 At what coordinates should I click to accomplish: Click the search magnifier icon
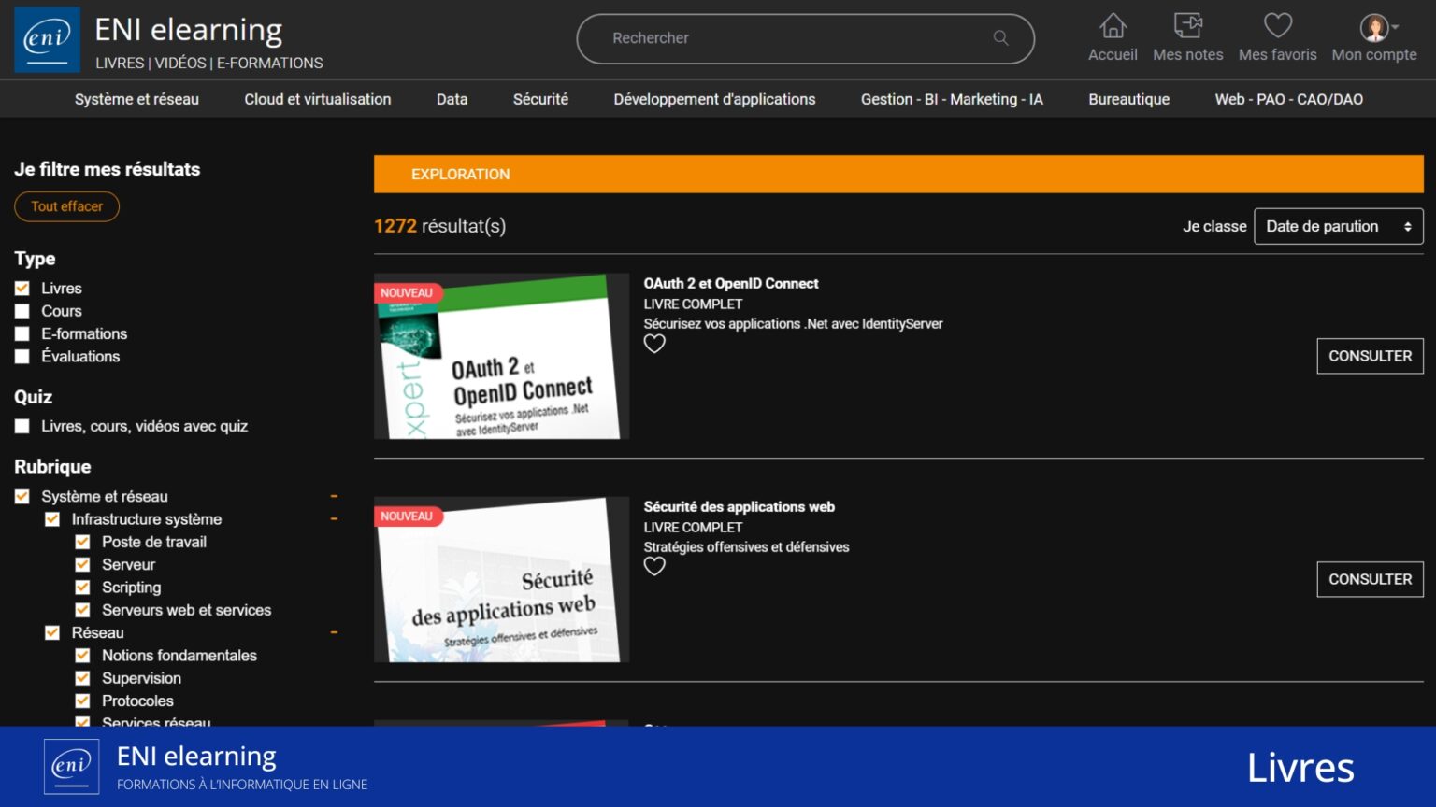click(1000, 38)
